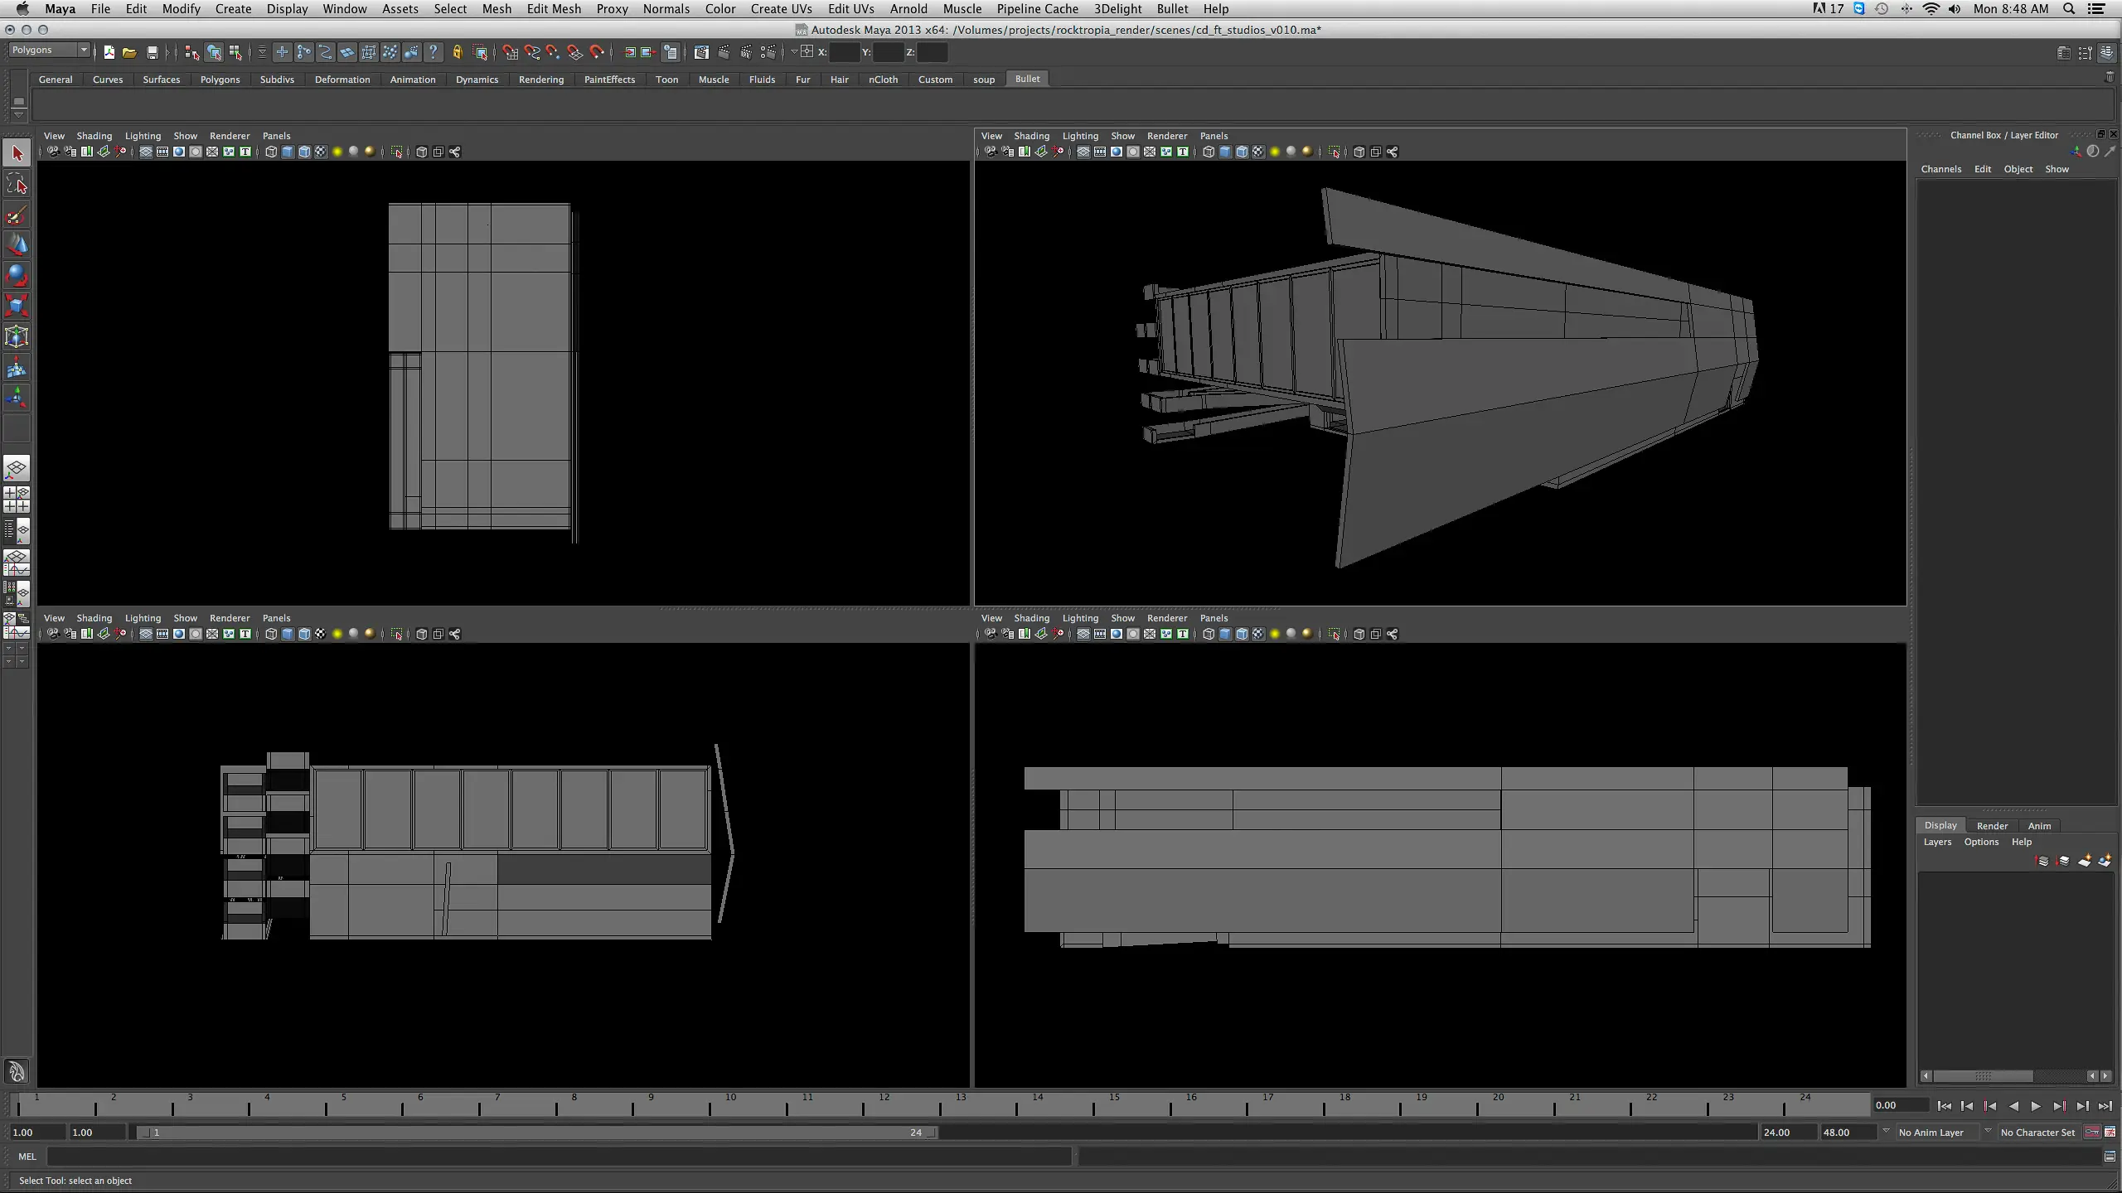
Task: Open the Edit Mesh menu
Action: (554, 9)
